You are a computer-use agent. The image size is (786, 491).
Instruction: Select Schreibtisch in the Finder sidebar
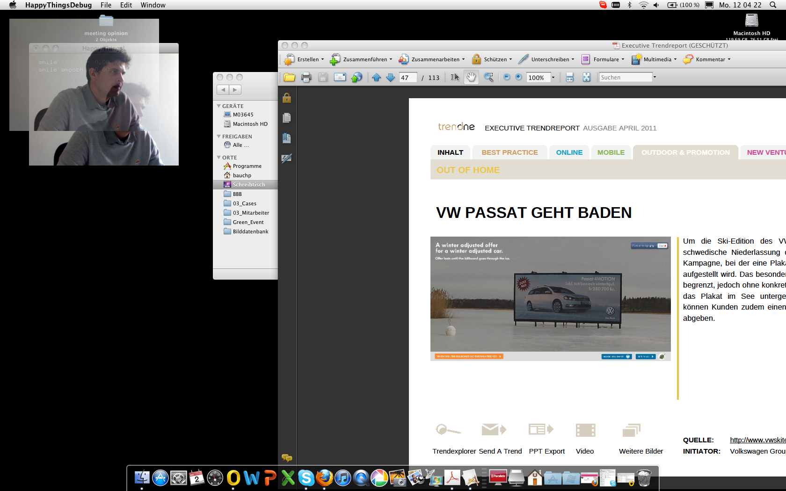click(245, 185)
